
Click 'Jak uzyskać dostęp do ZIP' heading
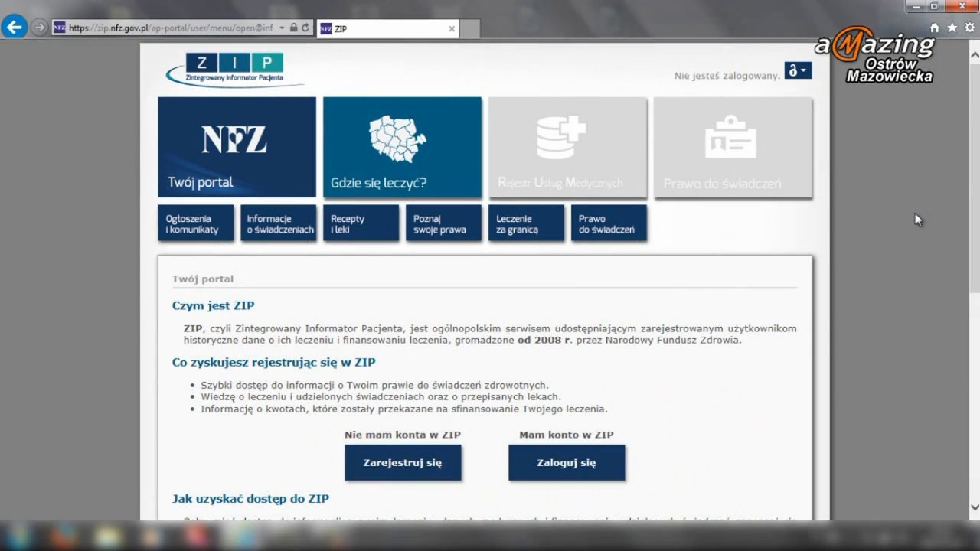(x=250, y=498)
